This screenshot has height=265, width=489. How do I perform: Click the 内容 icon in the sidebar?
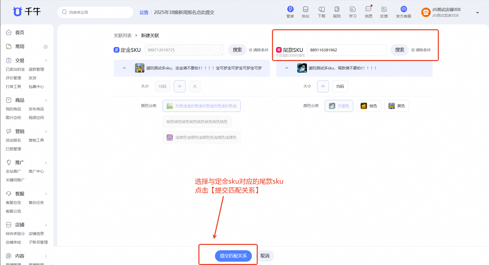[9, 256]
